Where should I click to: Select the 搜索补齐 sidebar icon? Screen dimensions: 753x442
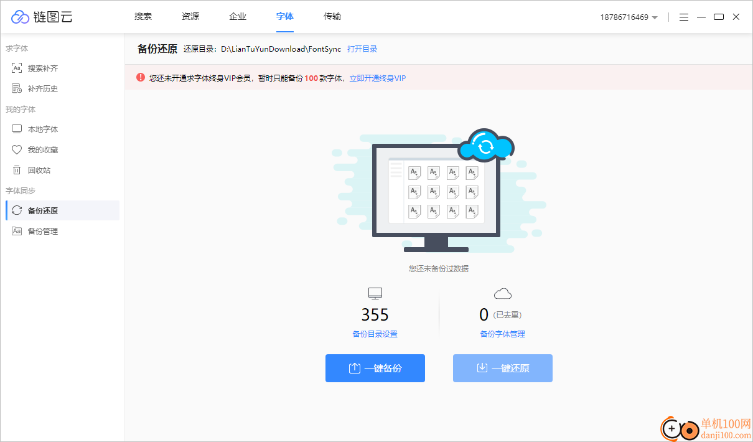[x=17, y=68]
